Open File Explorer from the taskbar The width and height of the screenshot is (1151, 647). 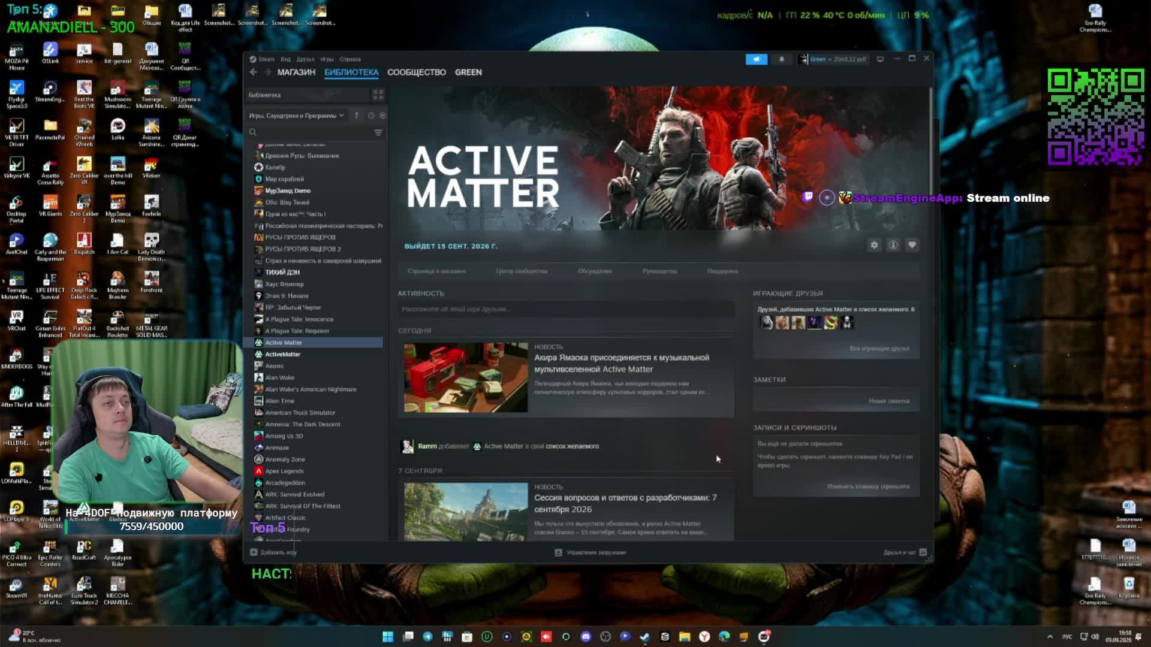pos(685,636)
